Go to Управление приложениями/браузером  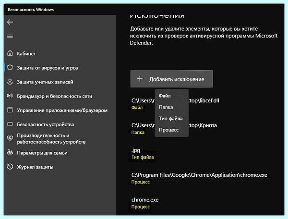(x=62, y=110)
